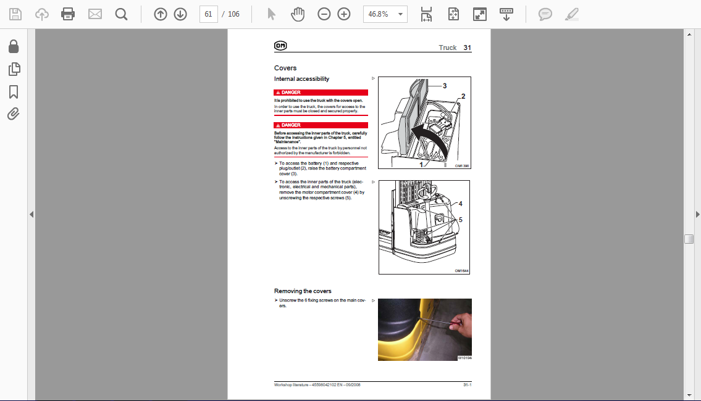The height and width of the screenshot is (401, 701).
Task: Expand the left navigation pane arrow
Action: tap(31, 214)
